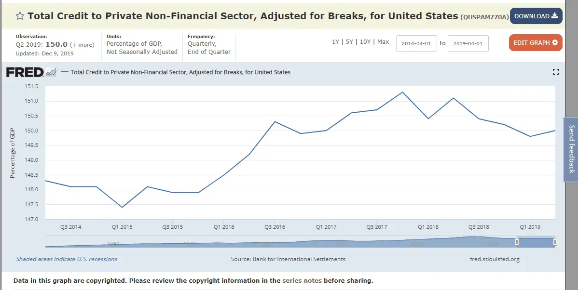Select the 5Y date range
Viewport: 578px width, 290px height.
point(349,42)
